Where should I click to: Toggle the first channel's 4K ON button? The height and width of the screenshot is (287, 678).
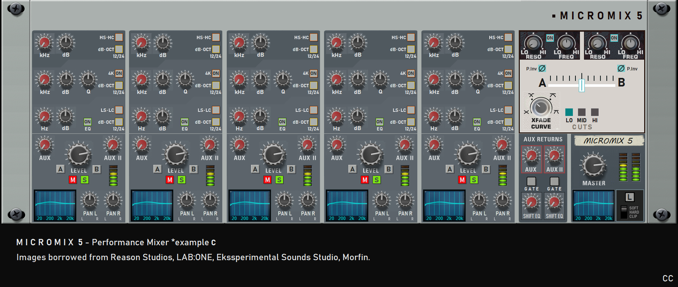click(x=119, y=73)
